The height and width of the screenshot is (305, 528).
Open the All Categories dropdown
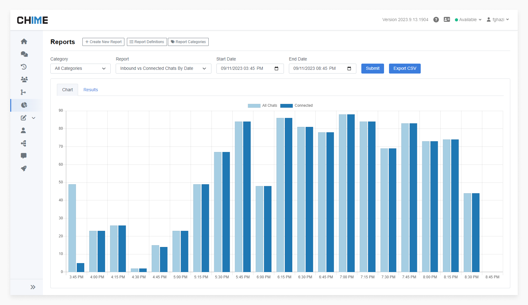coord(81,69)
